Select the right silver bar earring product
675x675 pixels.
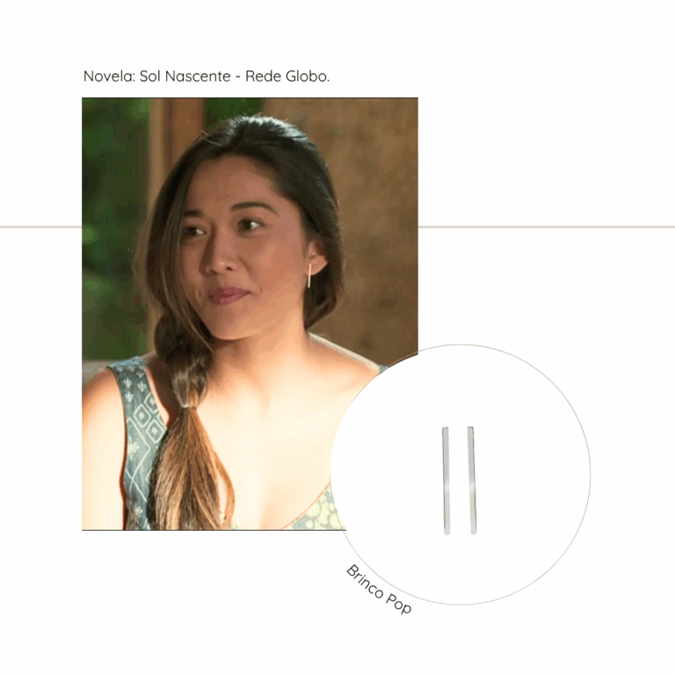pos(472,481)
